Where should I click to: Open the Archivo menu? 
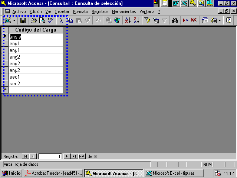pos(19,11)
